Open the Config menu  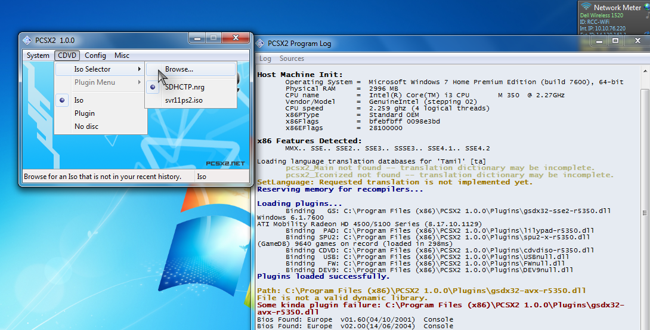[x=95, y=55]
